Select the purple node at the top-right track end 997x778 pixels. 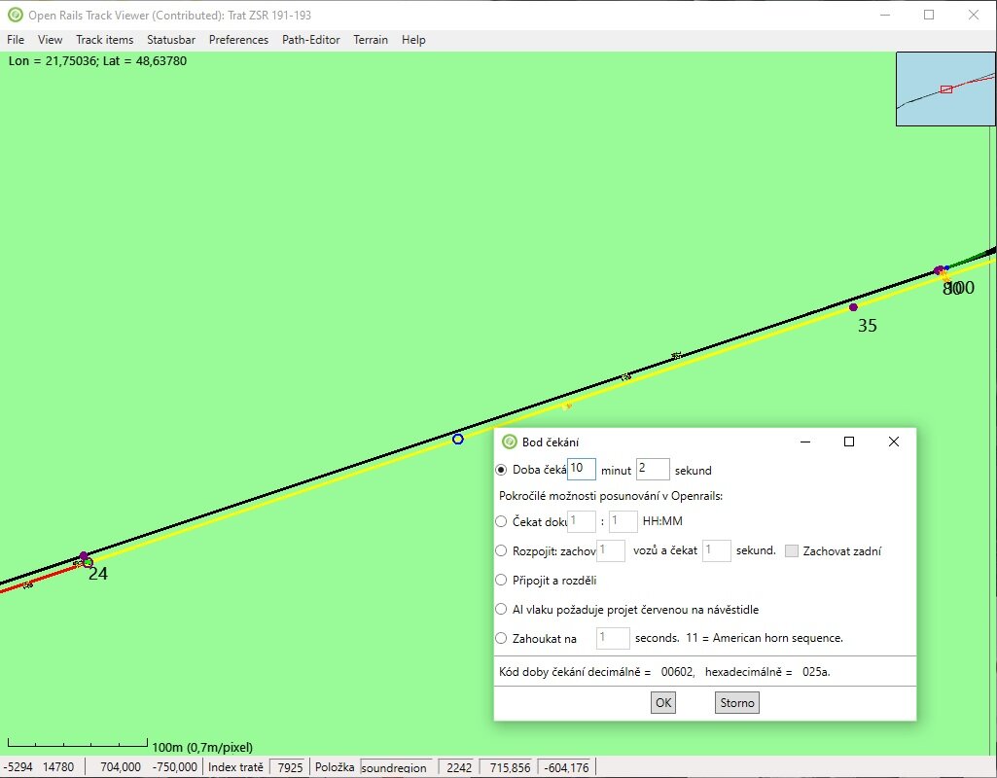pyautogui.click(x=940, y=269)
